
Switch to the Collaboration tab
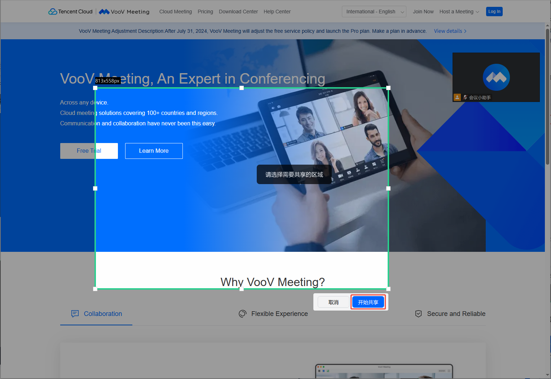96,314
